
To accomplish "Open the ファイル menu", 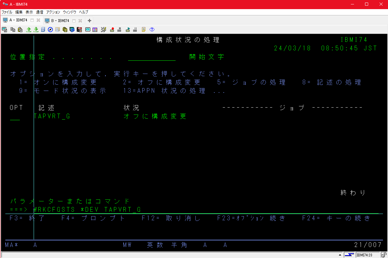I will point(7,12).
